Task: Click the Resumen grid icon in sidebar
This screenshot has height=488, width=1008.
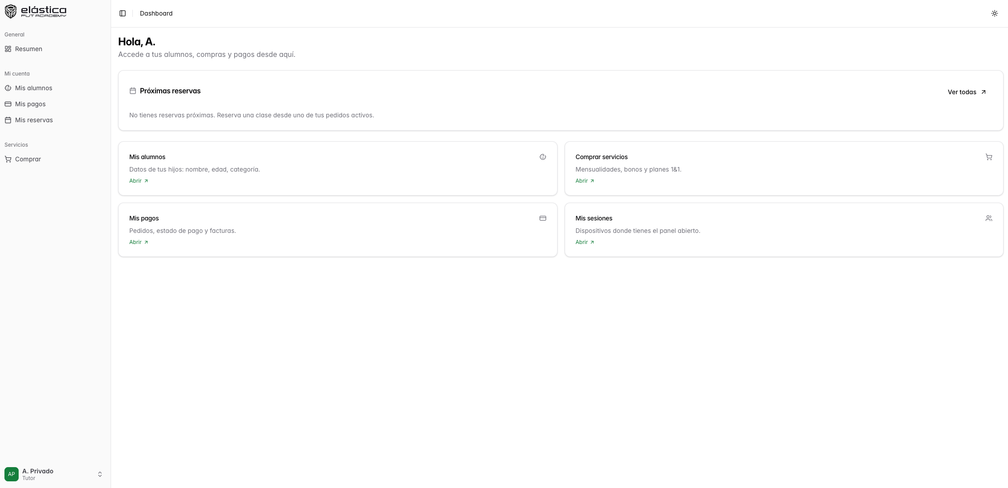Action: [x=8, y=49]
